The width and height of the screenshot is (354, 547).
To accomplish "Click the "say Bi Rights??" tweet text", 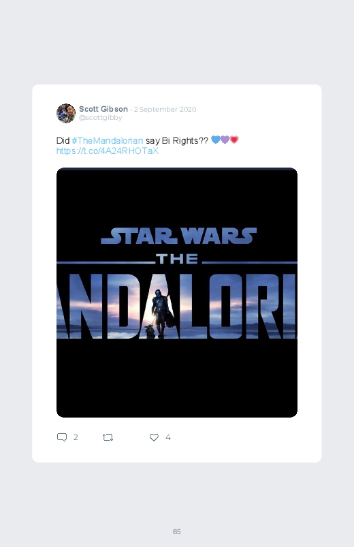I will point(177,140).
